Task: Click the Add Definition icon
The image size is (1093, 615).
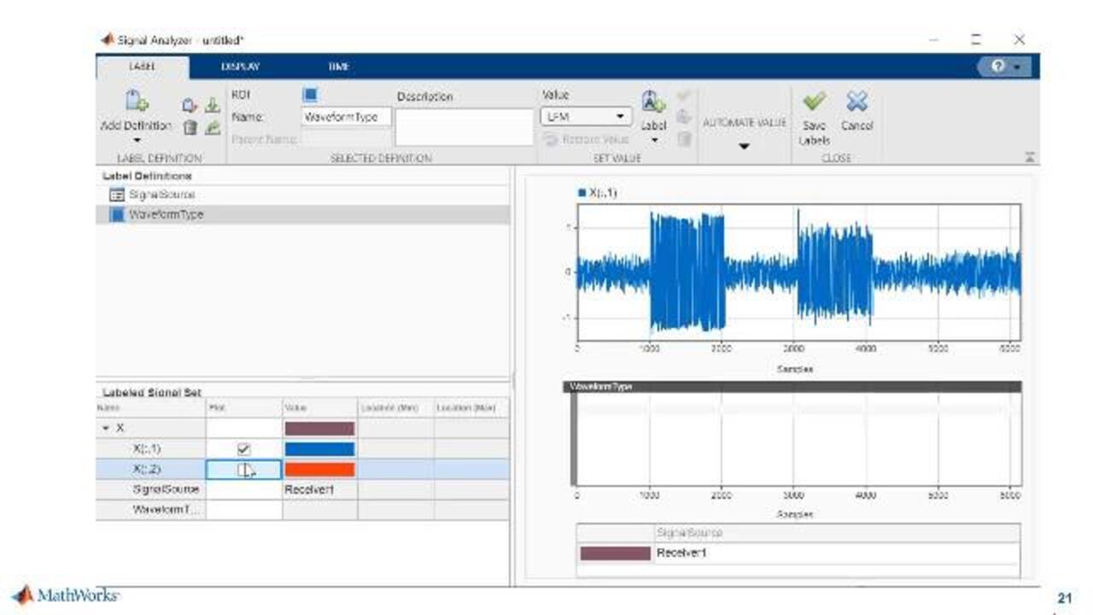Action: (x=137, y=111)
